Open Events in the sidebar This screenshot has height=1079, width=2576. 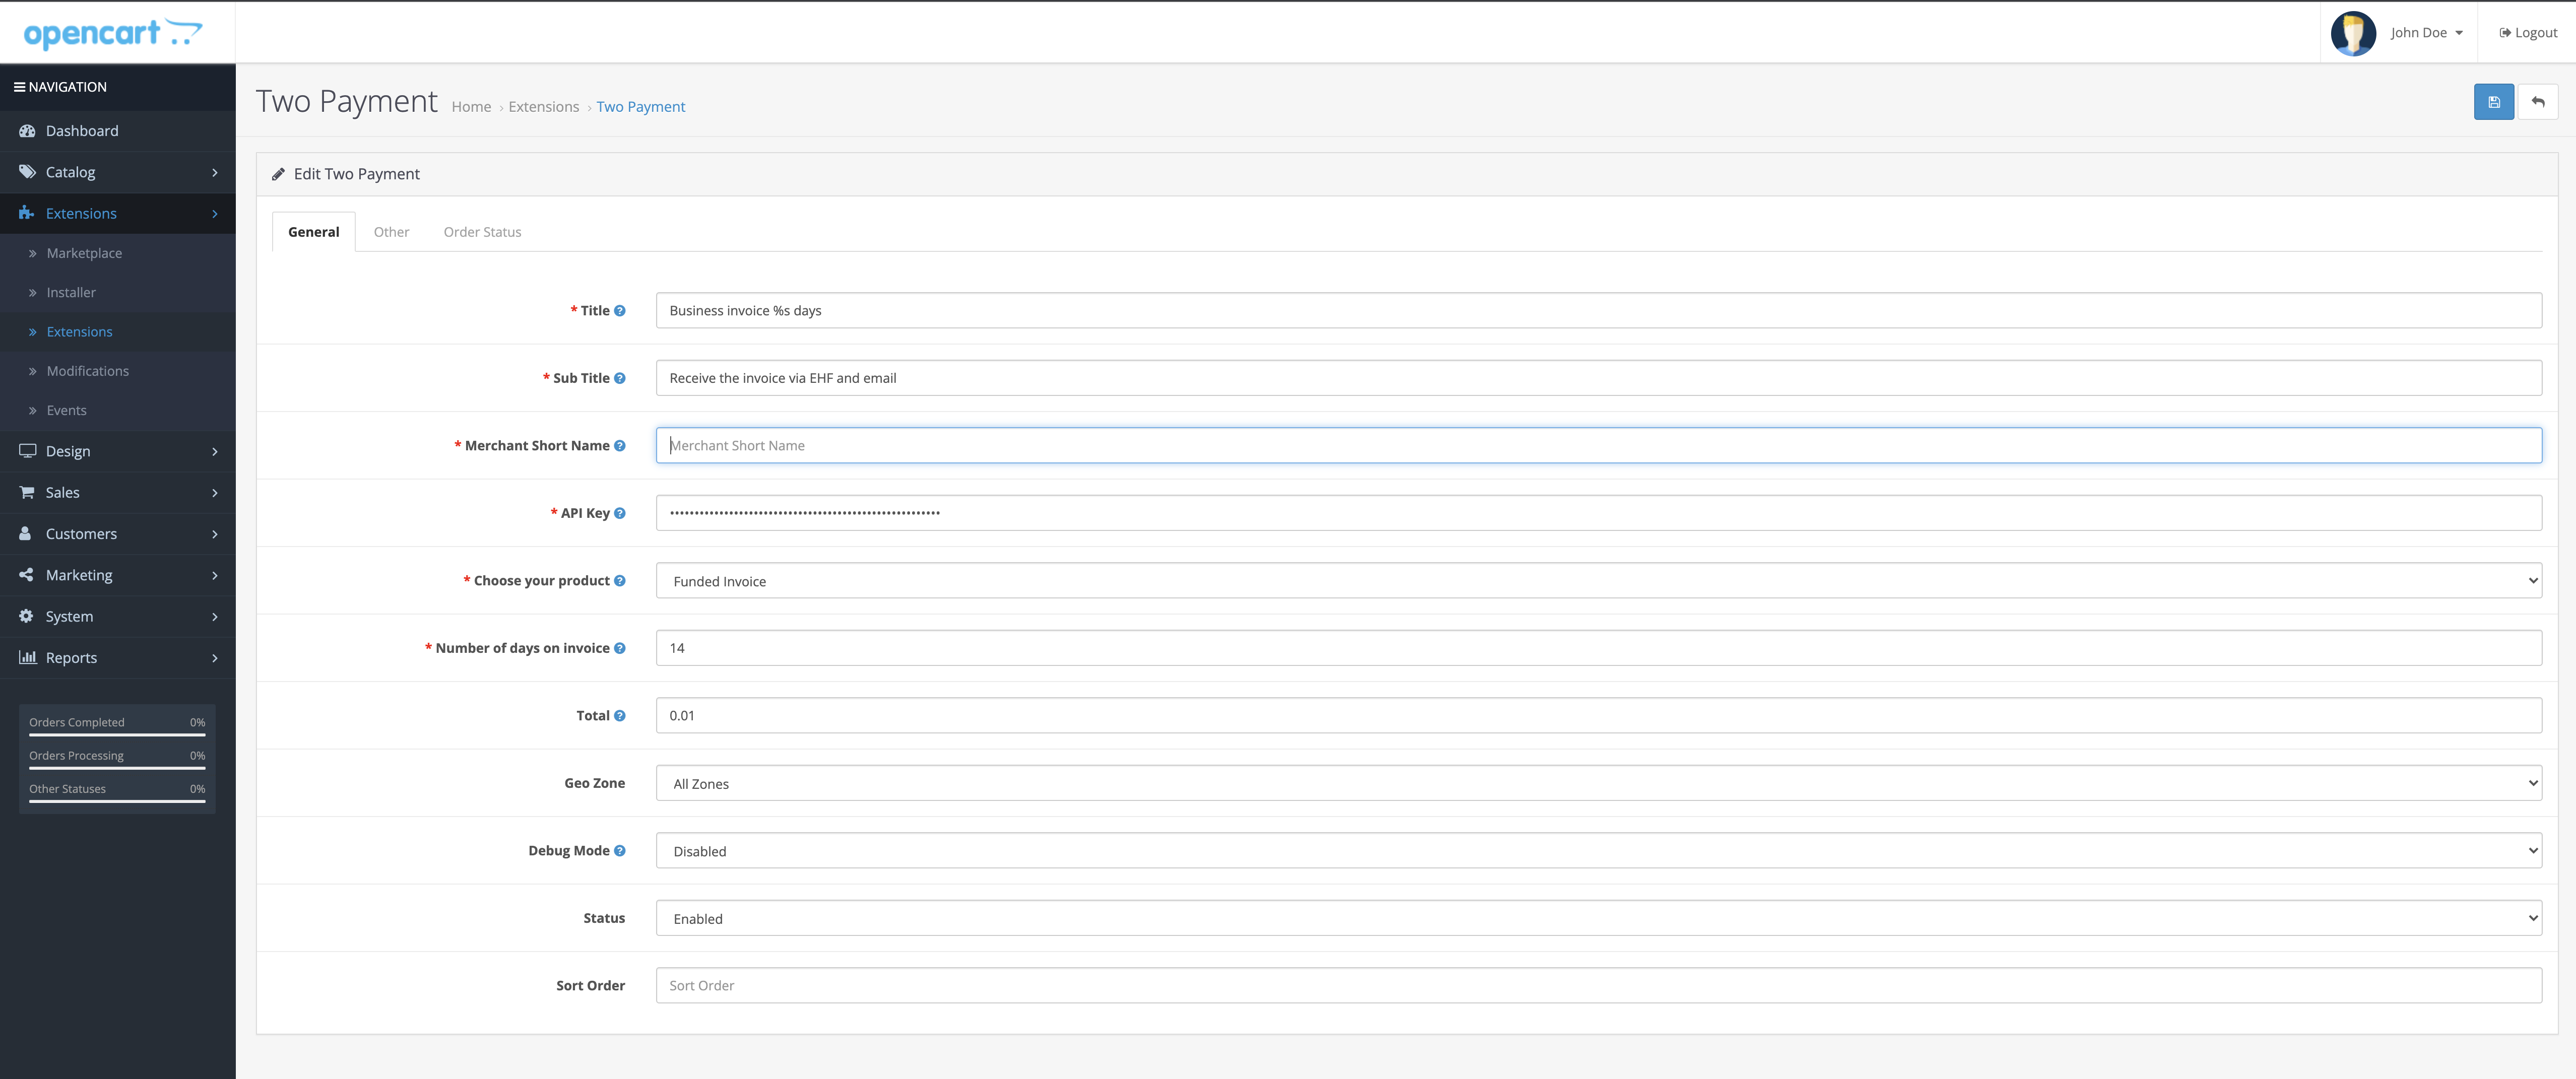[66, 410]
